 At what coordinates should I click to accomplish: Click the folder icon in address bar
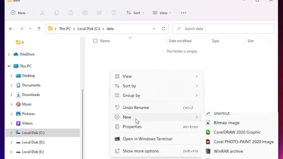pyautogui.click(x=50, y=28)
